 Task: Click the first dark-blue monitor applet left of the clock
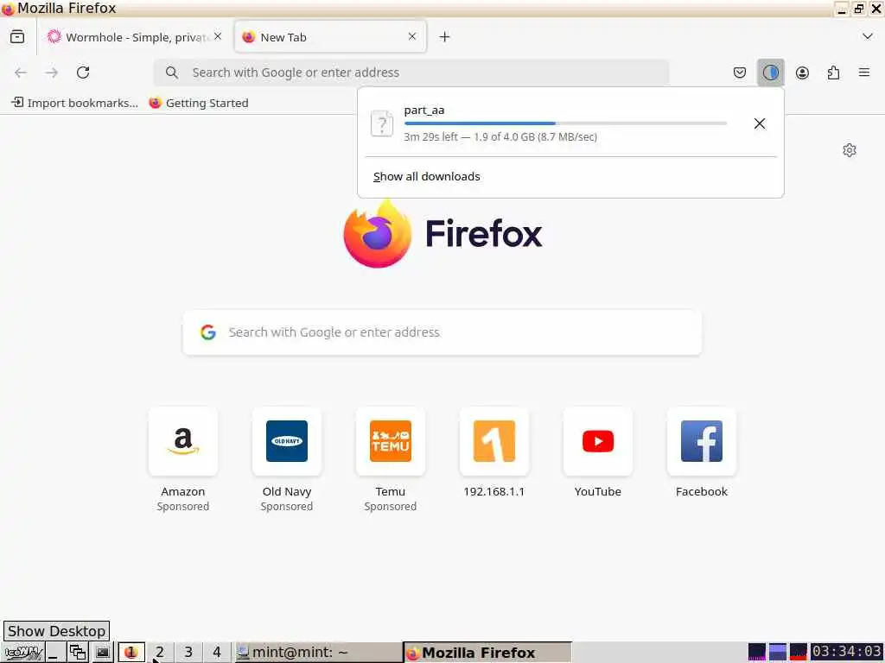[757, 652]
